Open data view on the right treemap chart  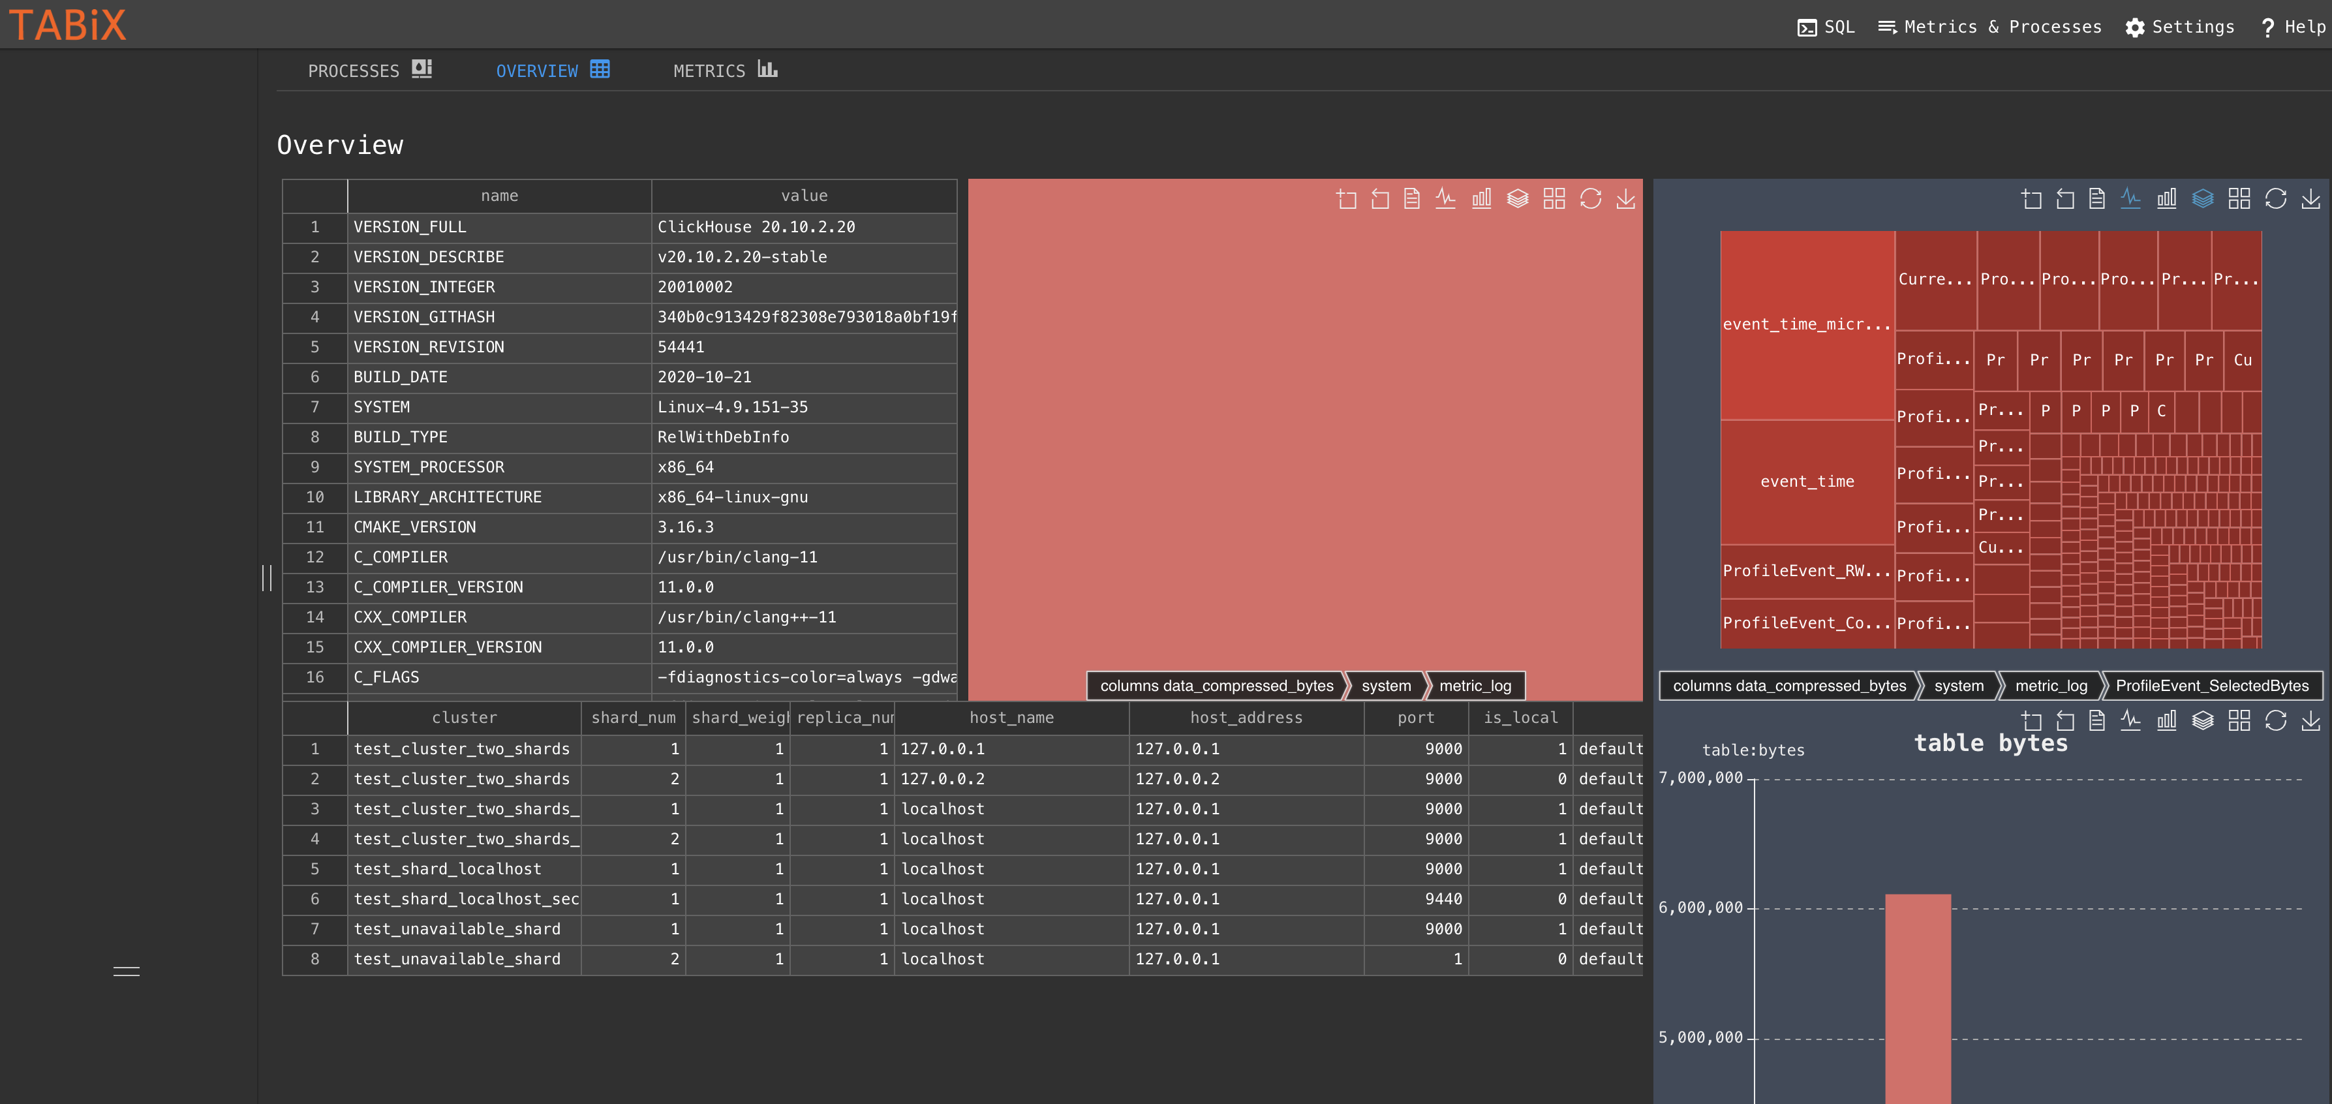click(x=2096, y=199)
